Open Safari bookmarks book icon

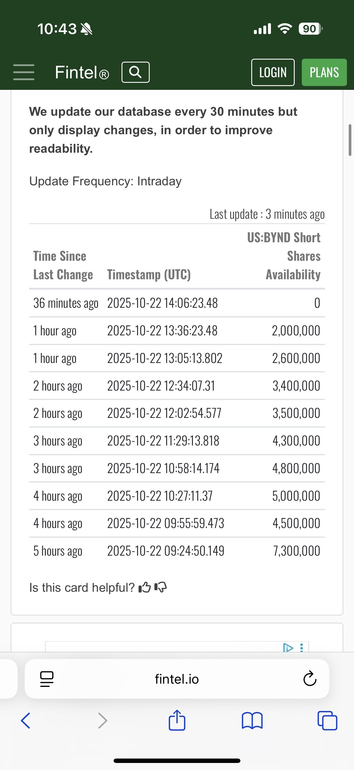(x=252, y=720)
